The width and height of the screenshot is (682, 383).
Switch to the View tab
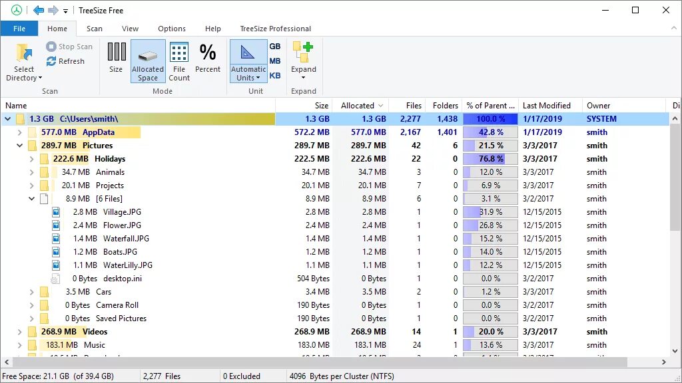[130, 29]
